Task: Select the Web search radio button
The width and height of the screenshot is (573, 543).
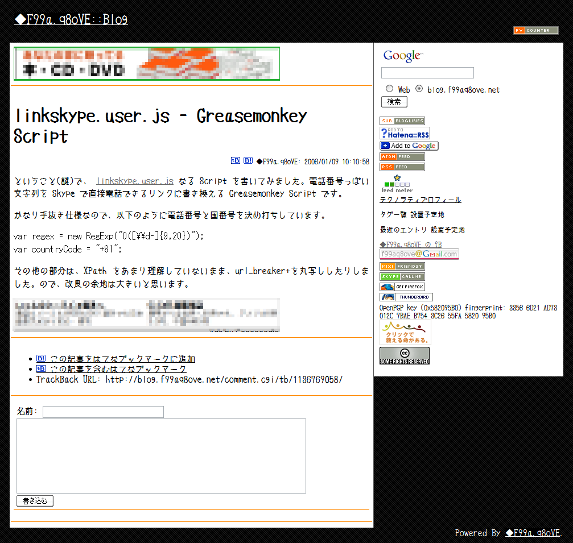Action: pyautogui.click(x=389, y=89)
